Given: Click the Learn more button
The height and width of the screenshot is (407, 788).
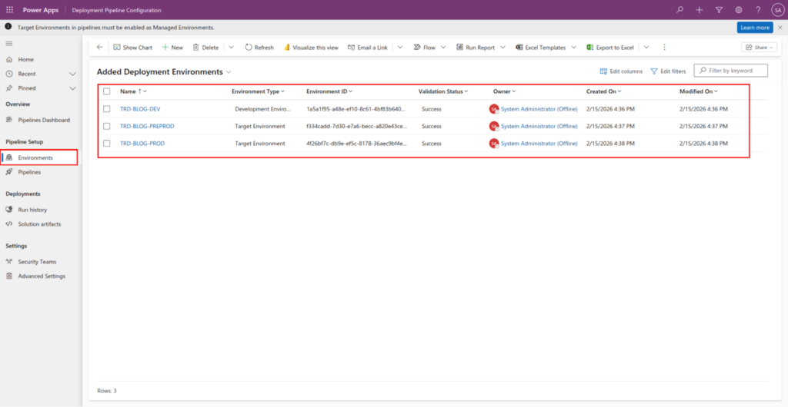Looking at the screenshot, I should pyautogui.click(x=753, y=28).
